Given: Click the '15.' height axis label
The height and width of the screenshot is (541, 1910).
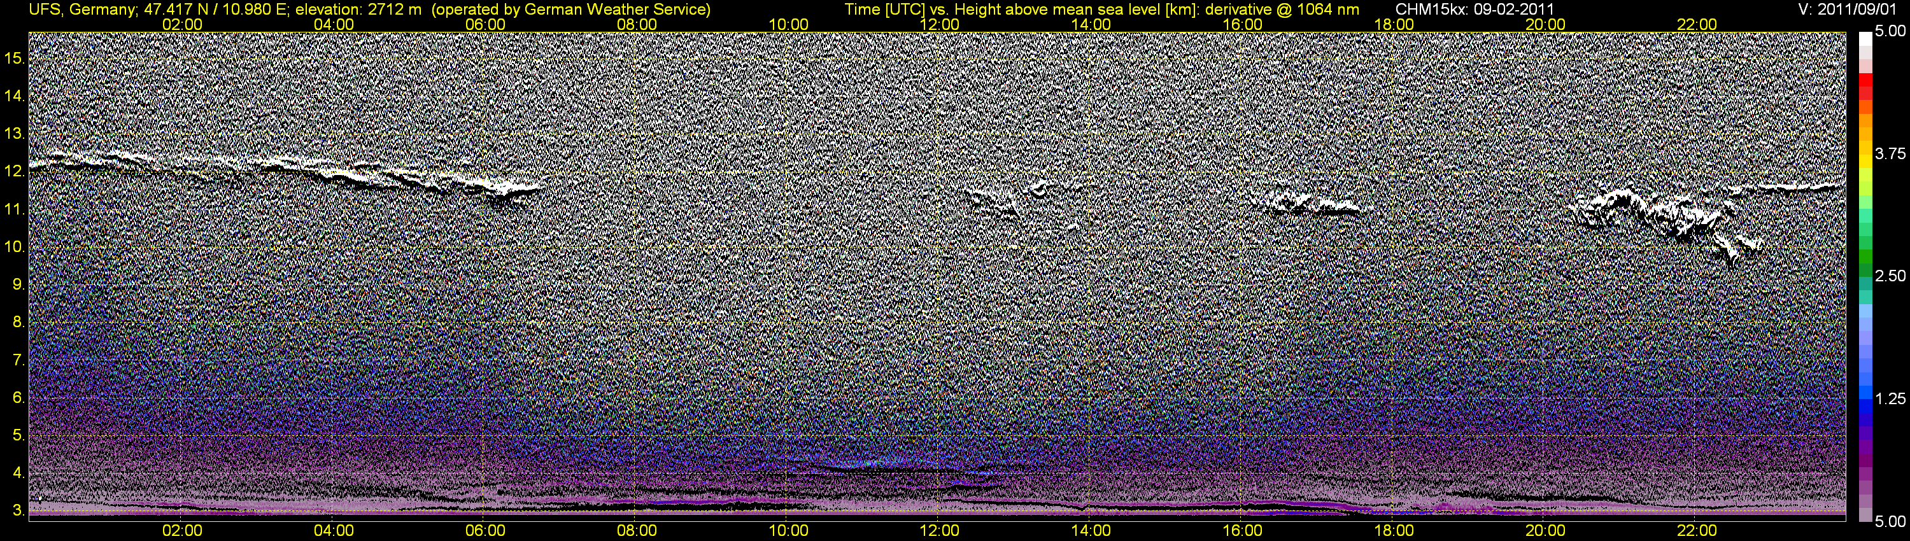Looking at the screenshot, I should pos(15,59).
